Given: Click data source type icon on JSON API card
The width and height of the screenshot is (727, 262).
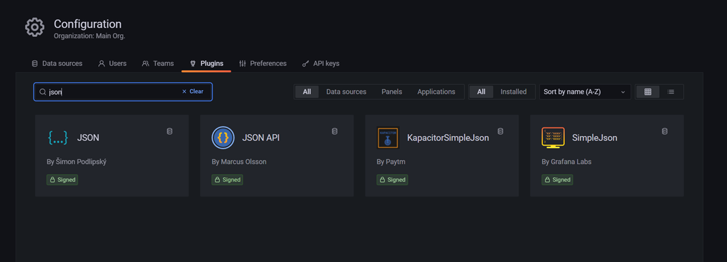Looking at the screenshot, I should pyautogui.click(x=335, y=131).
